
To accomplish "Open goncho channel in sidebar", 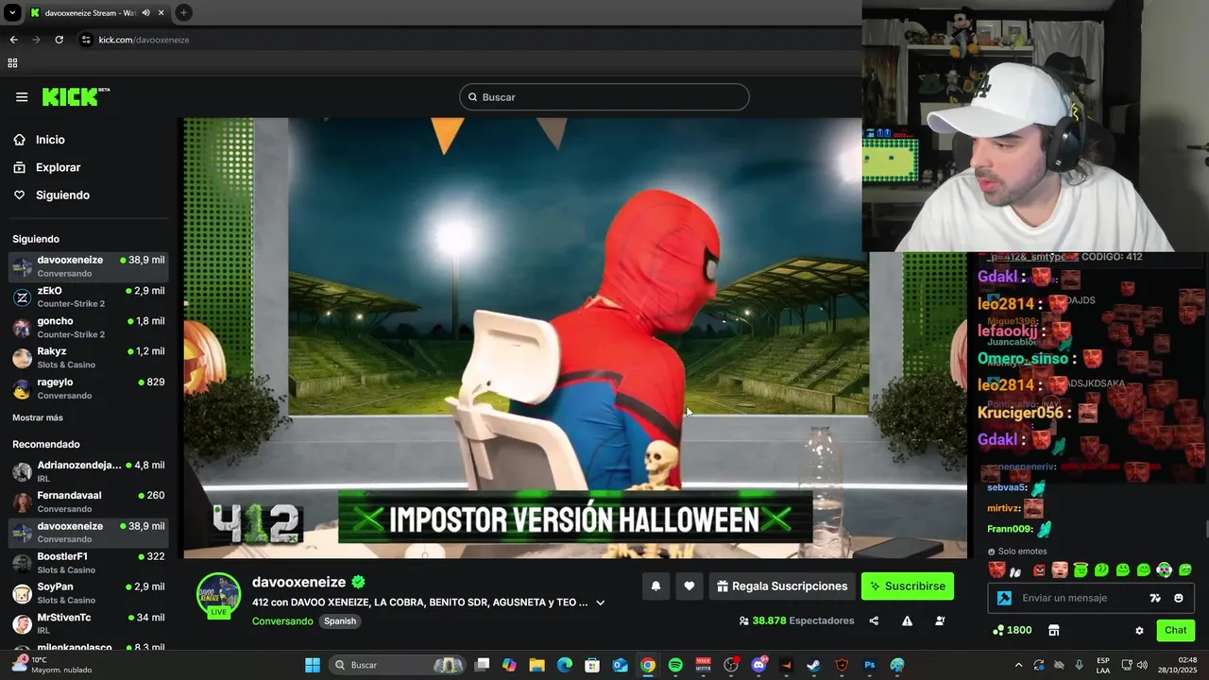I will 88,328.
